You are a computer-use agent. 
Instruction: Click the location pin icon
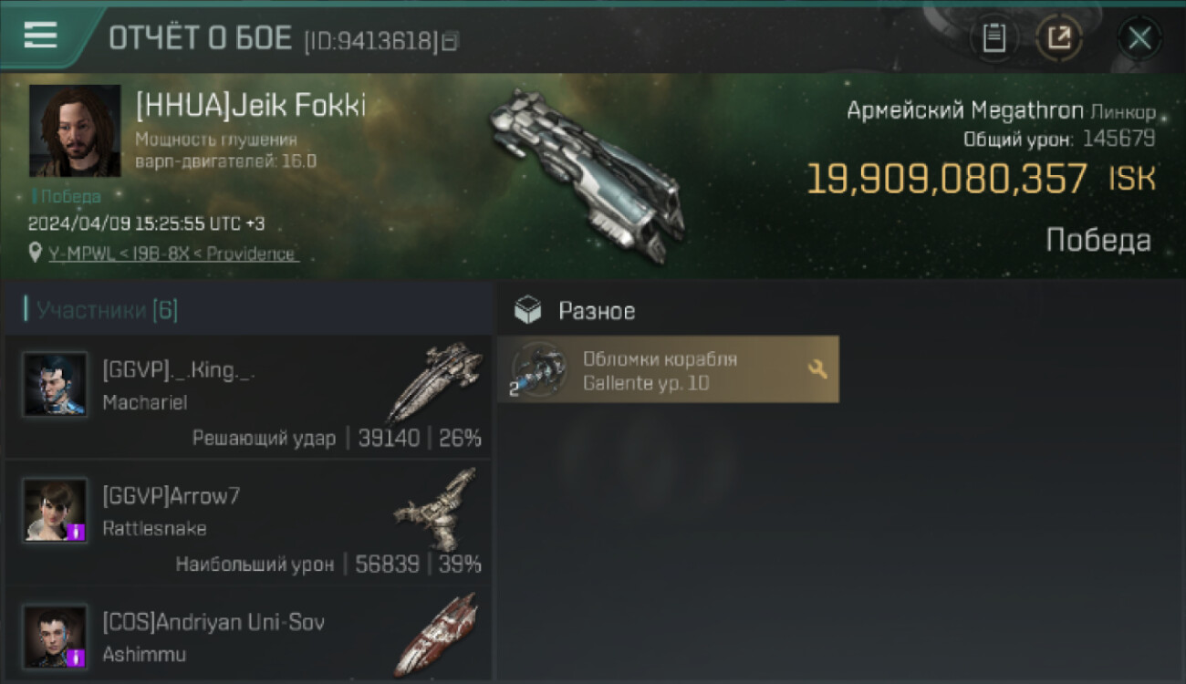pyautogui.click(x=36, y=253)
